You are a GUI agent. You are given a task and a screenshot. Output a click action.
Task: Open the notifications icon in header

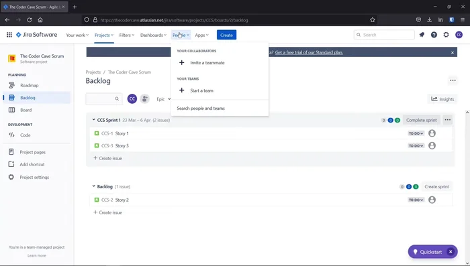tap(422, 35)
